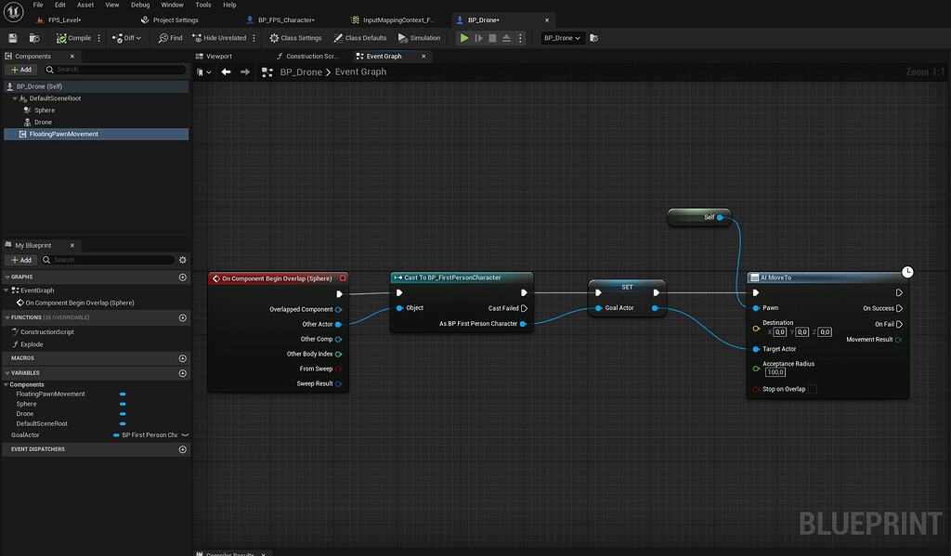
Task: Switch to the Viewport tab
Action: coord(218,56)
